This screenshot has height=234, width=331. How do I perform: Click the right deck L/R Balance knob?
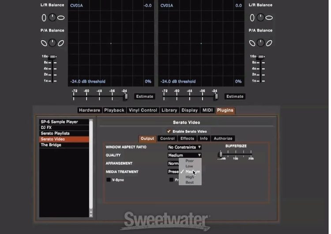(260, 18)
